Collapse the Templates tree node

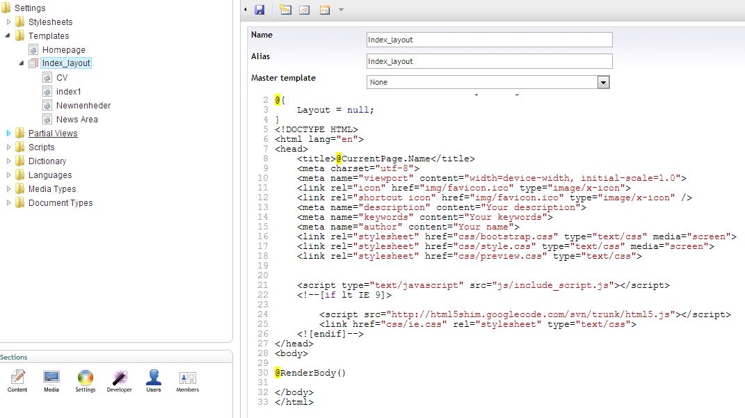pyautogui.click(x=8, y=35)
